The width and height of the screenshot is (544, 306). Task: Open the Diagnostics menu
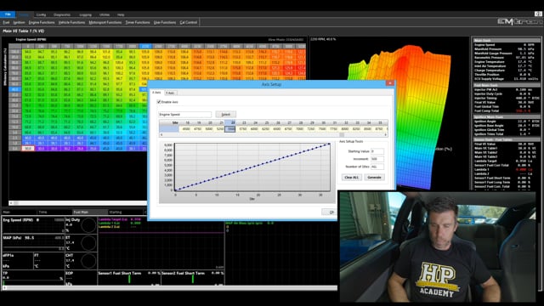[x=62, y=15]
